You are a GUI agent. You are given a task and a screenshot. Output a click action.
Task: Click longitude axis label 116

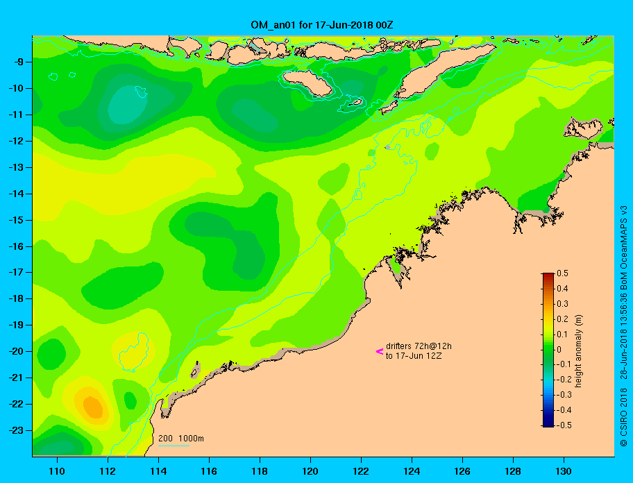(x=209, y=471)
